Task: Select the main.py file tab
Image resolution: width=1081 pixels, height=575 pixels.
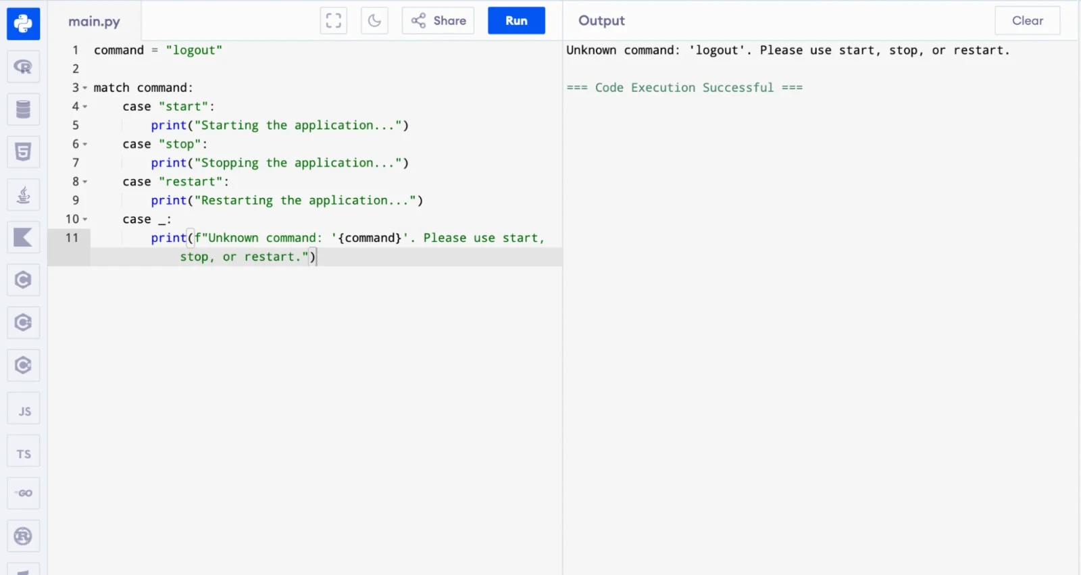Action: 94,22
